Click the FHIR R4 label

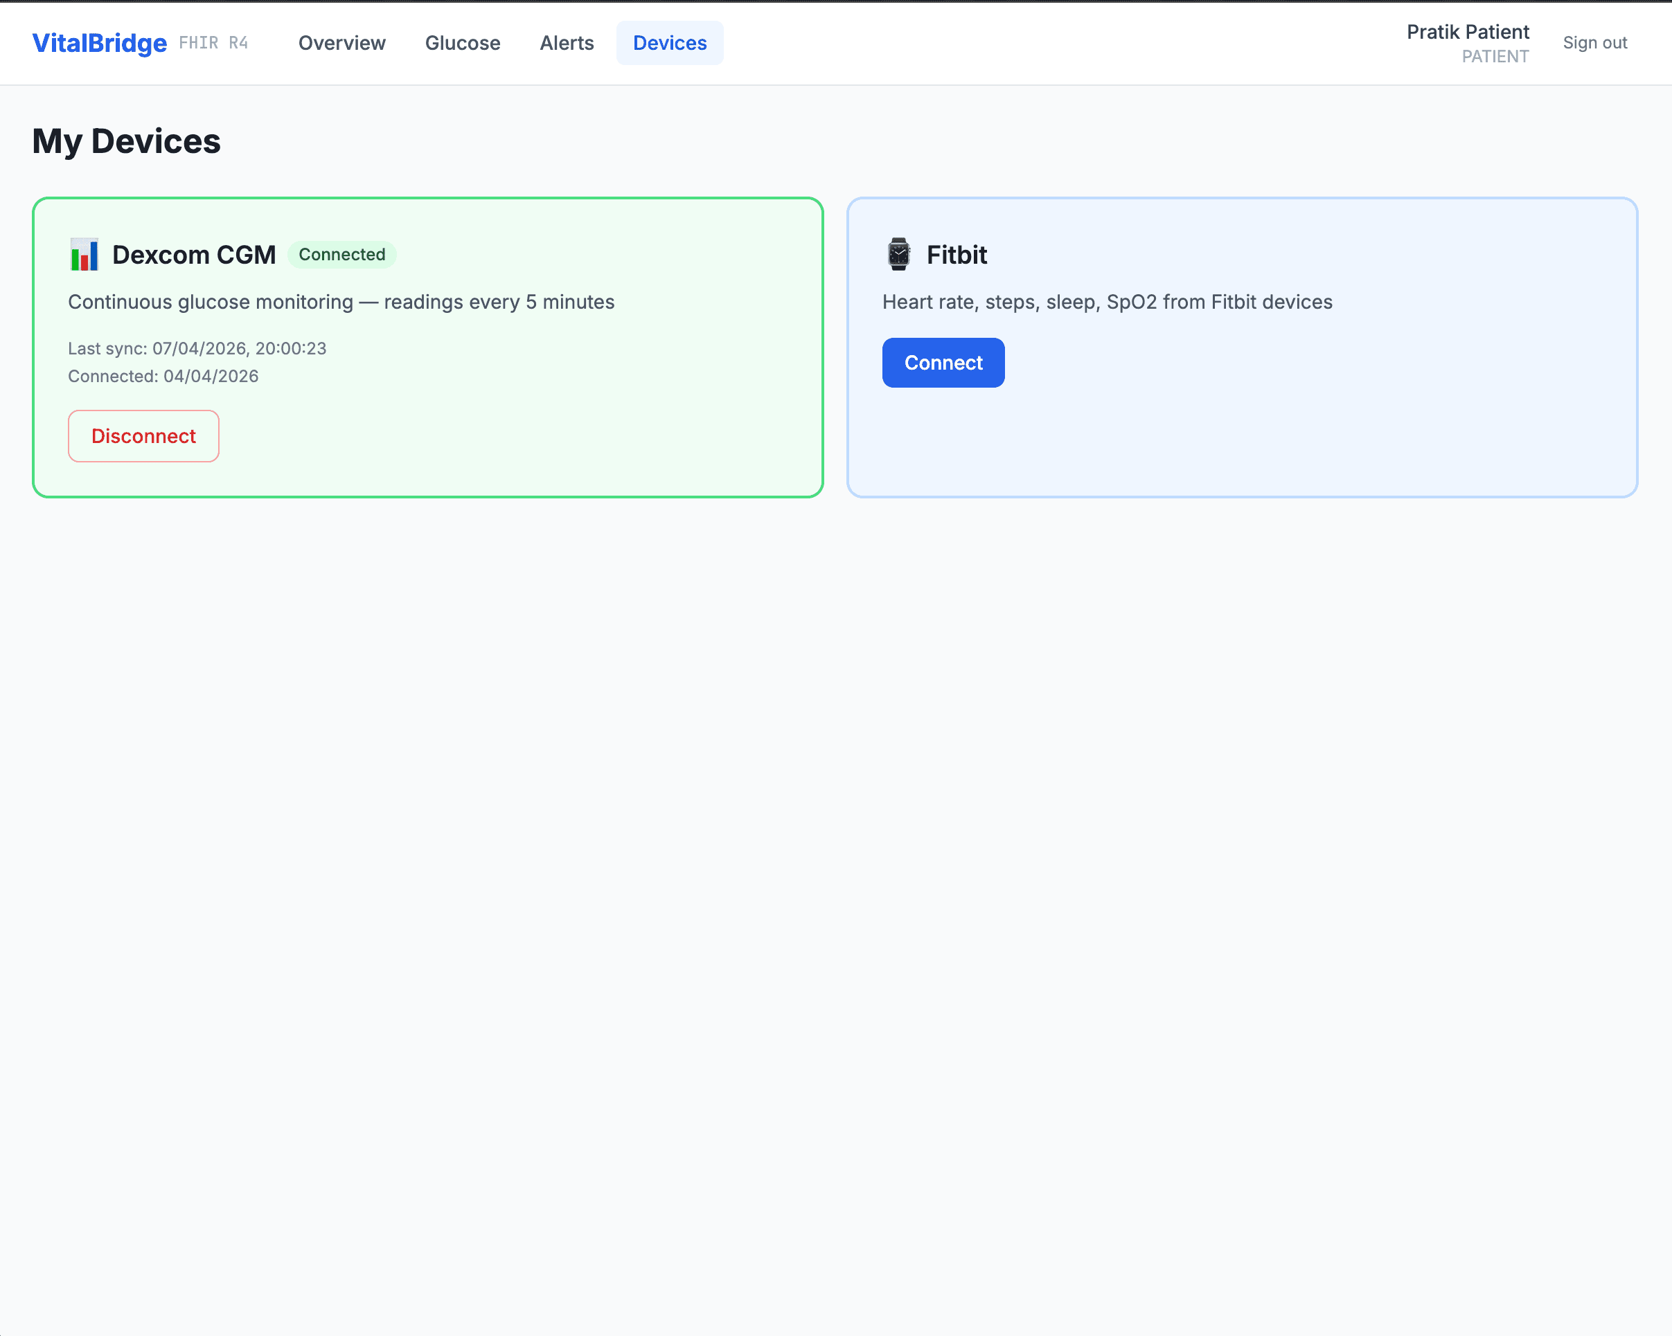[213, 44]
